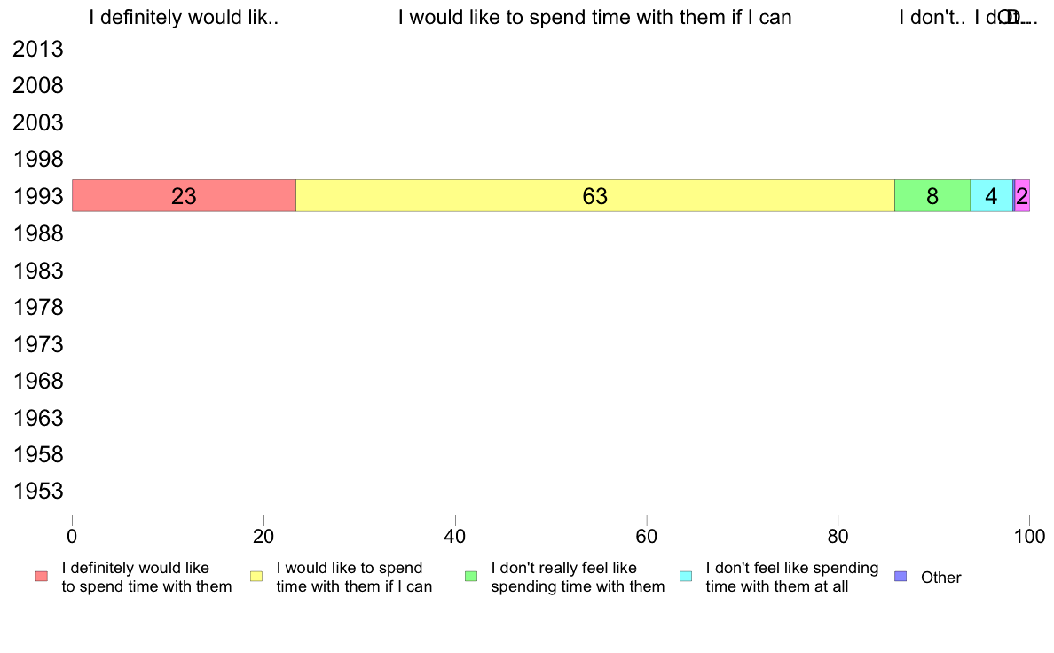This screenshot has height=653, width=1054.
Task: Select the 2013 year row
Action: click(37, 49)
